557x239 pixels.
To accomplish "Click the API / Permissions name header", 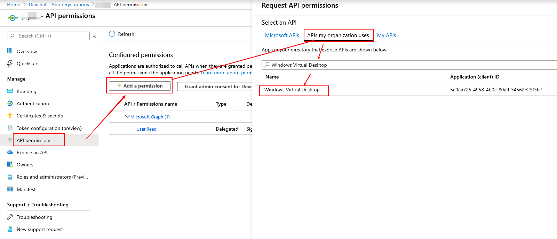I will coord(151,104).
